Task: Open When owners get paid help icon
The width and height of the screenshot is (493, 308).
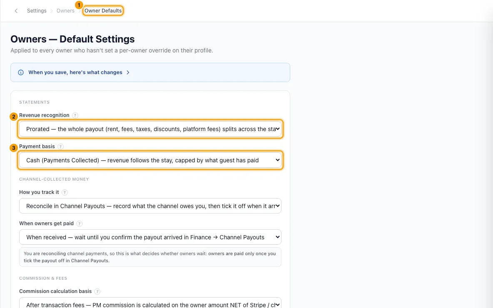Action: (x=79, y=224)
